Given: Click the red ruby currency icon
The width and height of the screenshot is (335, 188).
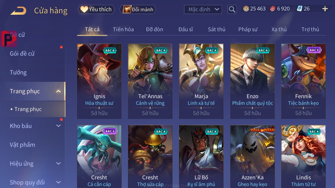Looking at the screenshot, I should point(273,9).
